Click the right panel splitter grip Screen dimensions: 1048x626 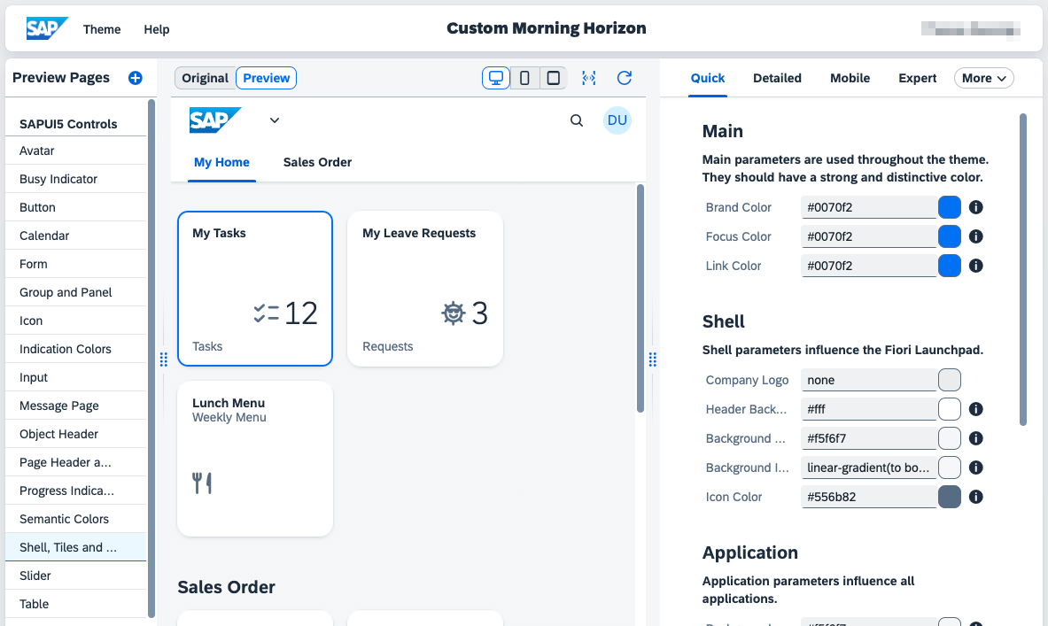coord(653,359)
